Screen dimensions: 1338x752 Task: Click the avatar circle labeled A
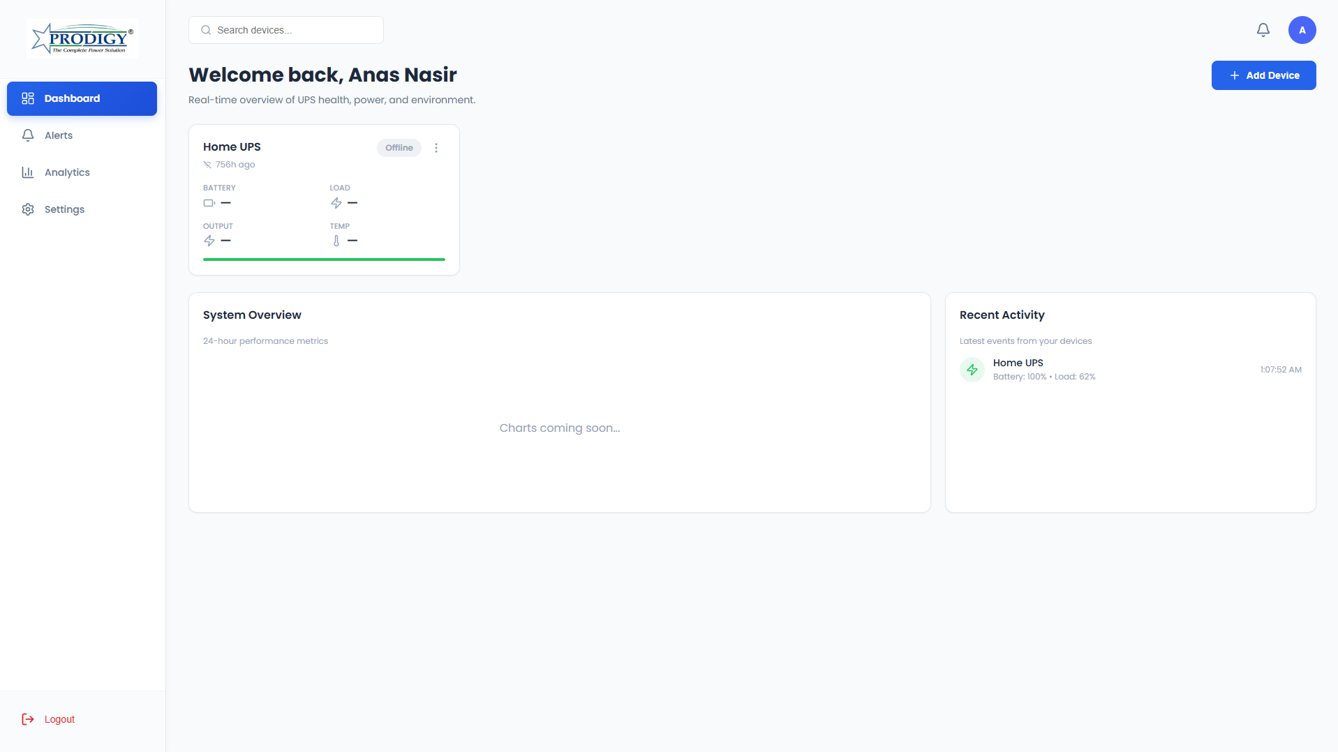click(1302, 29)
